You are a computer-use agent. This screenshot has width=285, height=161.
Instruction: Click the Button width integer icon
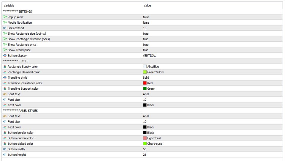click(x=5, y=149)
